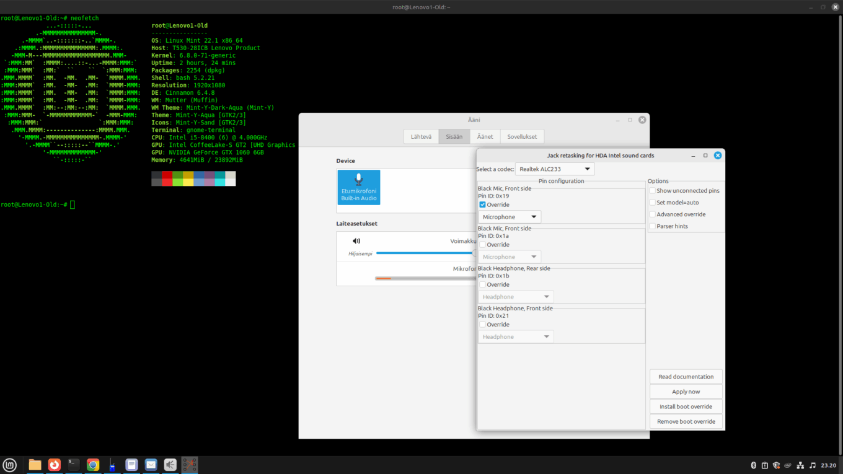Maximize the Jack retasking window
The image size is (843, 474).
(705, 156)
